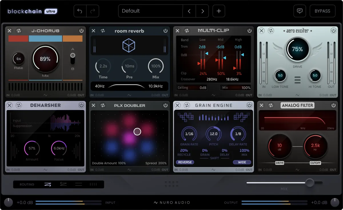Enable REVERSE in Grain Engine
Image resolution: width=343 pixels, height=210 pixels.
coord(185,162)
